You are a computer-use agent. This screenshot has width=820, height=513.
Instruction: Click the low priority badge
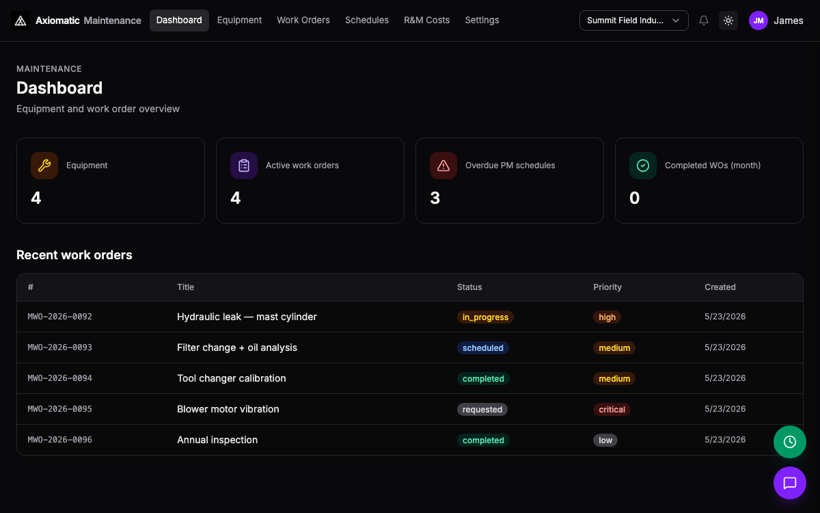(x=605, y=440)
